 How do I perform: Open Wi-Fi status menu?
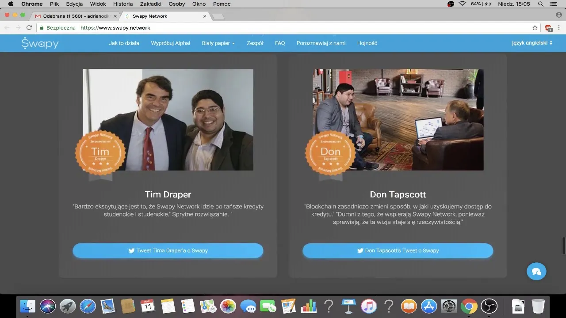pyautogui.click(x=463, y=4)
